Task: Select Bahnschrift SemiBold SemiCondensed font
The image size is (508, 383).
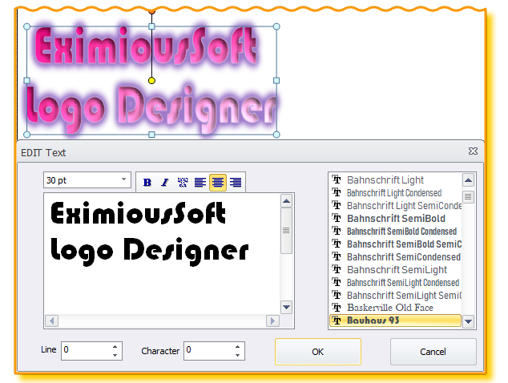Action: click(396, 244)
